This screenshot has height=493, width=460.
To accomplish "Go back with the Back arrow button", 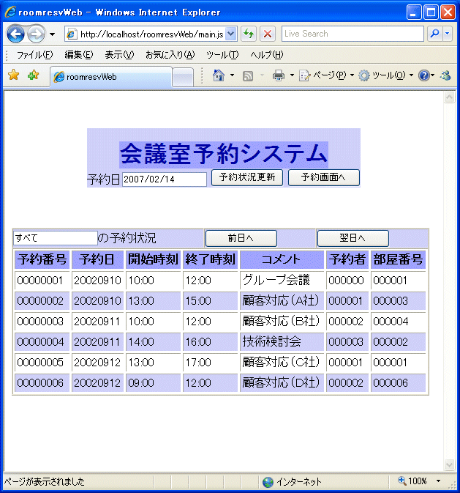I will click(15, 34).
